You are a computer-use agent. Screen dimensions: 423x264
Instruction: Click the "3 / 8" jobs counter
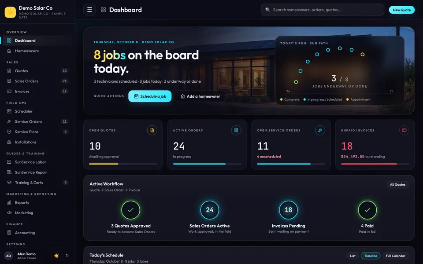pyautogui.click(x=340, y=79)
